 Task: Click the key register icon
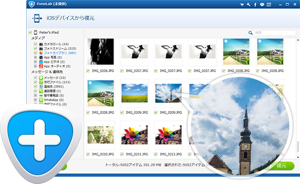248,4
